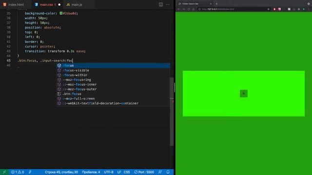Open the editor More Actions ellipsis

click(168, 4)
